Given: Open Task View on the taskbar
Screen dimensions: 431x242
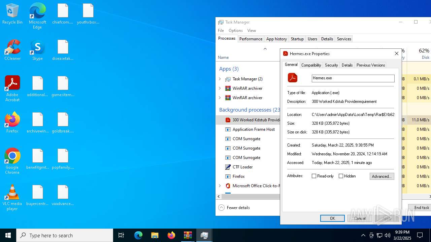Looking at the screenshot, I should pyautogui.click(x=121, y=235).
